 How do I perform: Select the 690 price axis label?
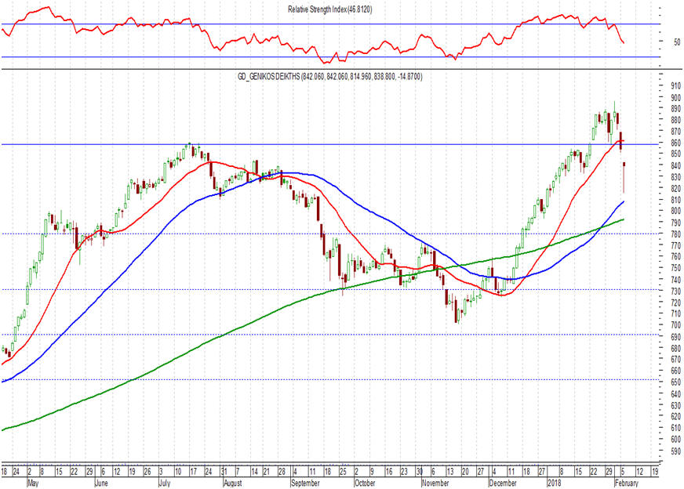[x=675, y=337]
